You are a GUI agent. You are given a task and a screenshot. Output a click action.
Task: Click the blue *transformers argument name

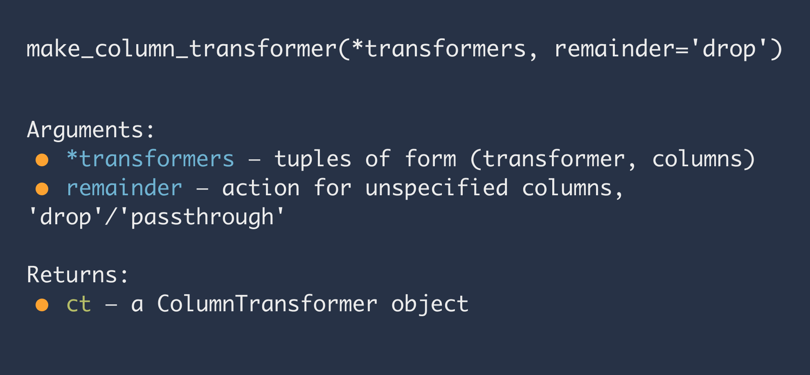click(151, 158)
